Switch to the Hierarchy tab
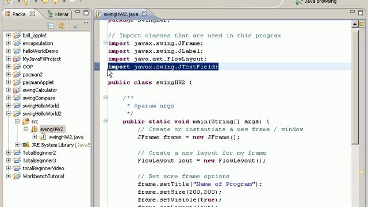 (x=58, y=14)
